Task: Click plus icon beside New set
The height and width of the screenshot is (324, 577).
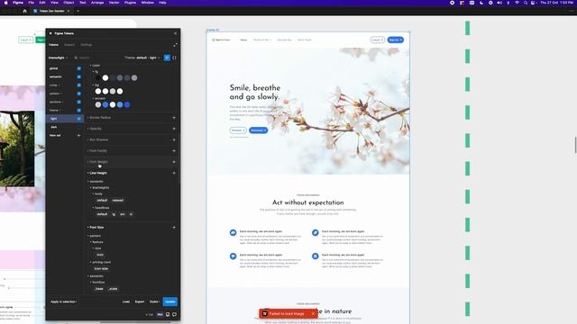Action: [x=78, y=135]
